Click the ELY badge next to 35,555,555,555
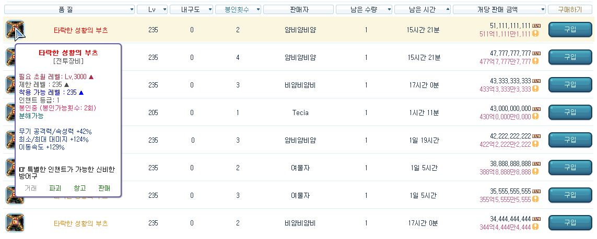Viewport: 597px width, 239px height. click(x=536, y=191)
